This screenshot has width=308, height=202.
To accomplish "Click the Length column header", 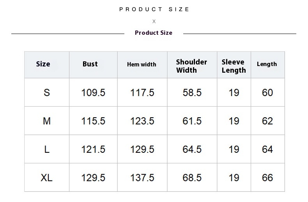I will coord(267,64).
